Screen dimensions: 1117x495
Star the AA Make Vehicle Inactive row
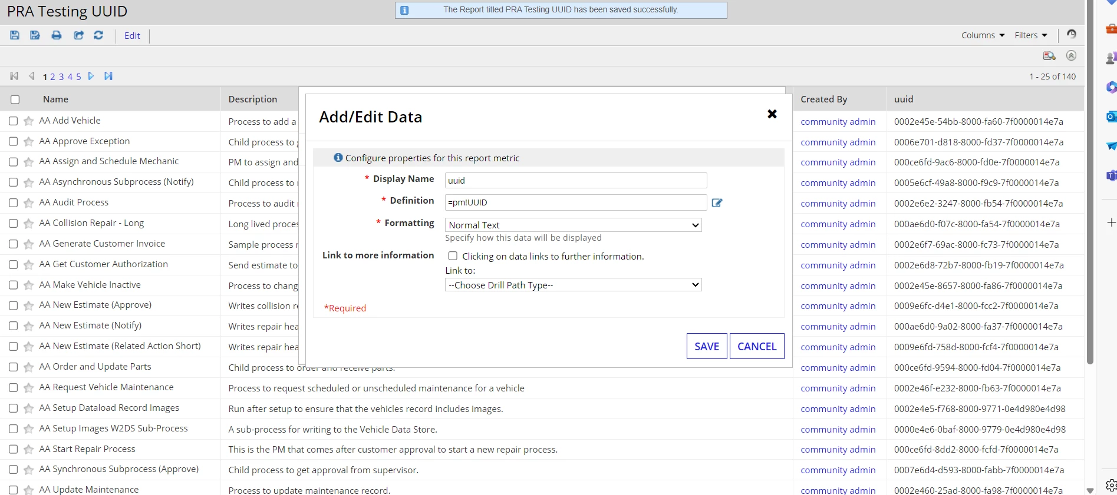coord(28,285)
